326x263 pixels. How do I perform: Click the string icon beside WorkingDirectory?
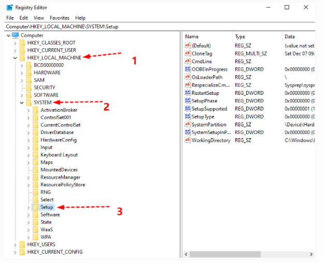[188, 140]
